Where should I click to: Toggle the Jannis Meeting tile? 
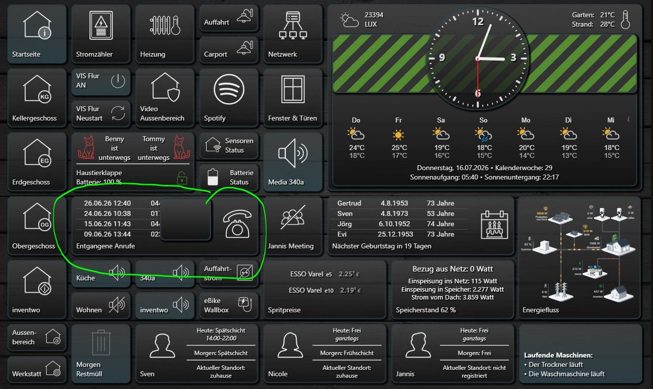[293, 226]
